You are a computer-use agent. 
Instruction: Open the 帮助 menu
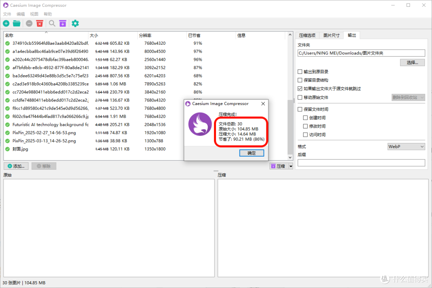pyautogui.click(x=48, y=14)
